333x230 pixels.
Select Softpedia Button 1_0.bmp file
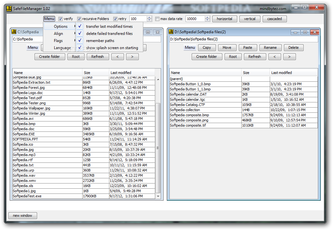tap(244, 84)
